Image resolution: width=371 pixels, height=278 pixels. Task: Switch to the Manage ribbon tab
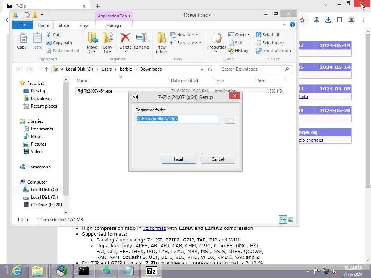114,25
